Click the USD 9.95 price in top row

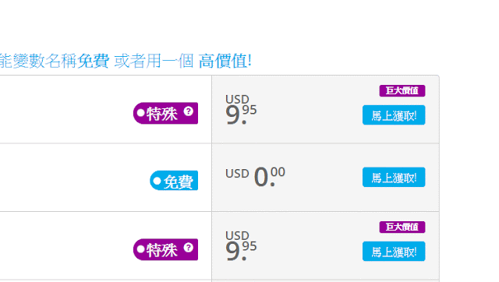241,110
